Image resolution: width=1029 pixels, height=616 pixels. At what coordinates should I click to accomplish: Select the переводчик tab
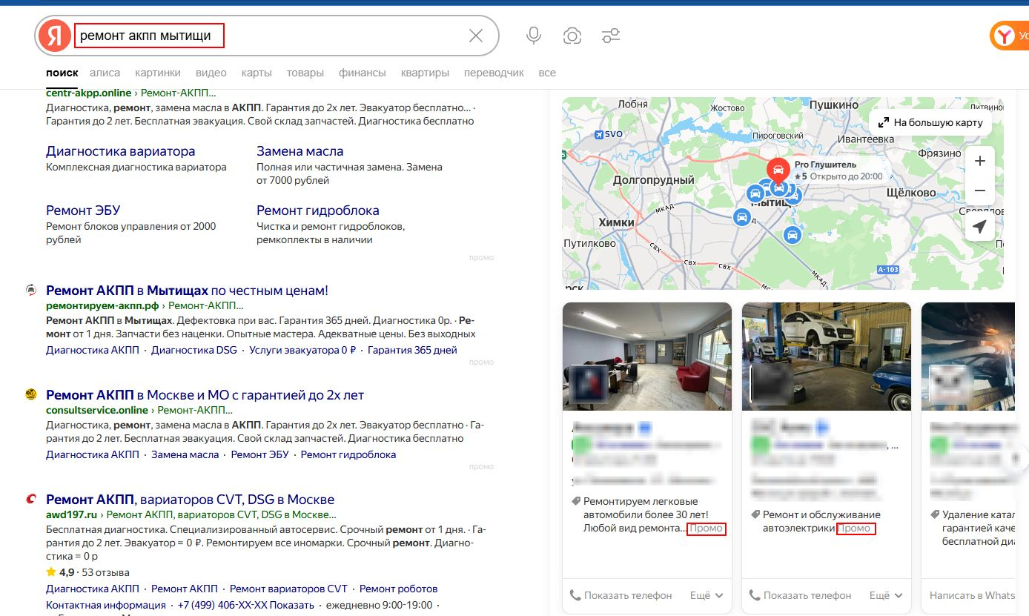[x=494, y=73]
